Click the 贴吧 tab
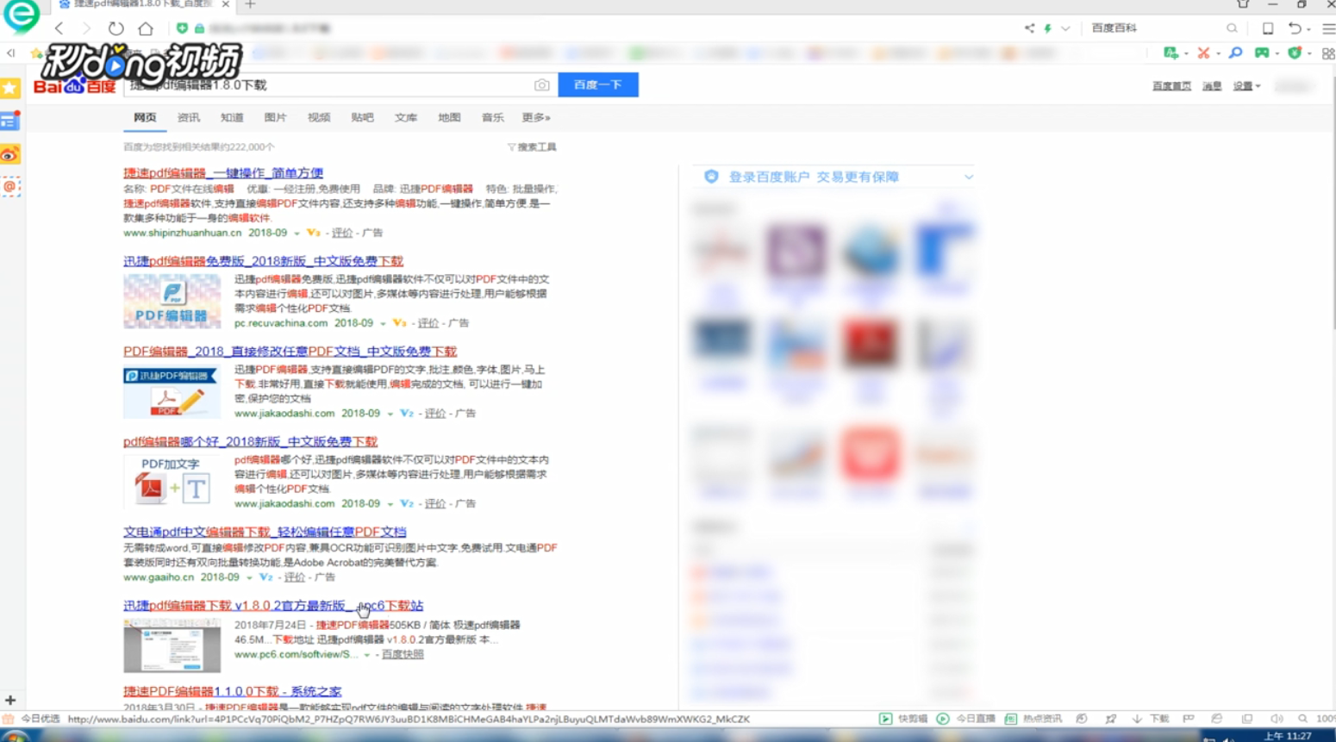Screen dimensions: 1336x742 tap(362, 117)
